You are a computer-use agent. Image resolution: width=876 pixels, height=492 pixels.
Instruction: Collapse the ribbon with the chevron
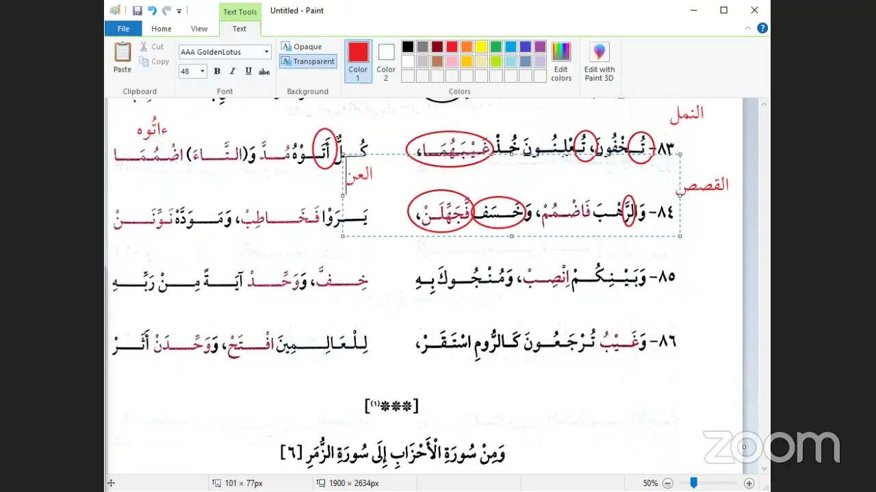749,29
